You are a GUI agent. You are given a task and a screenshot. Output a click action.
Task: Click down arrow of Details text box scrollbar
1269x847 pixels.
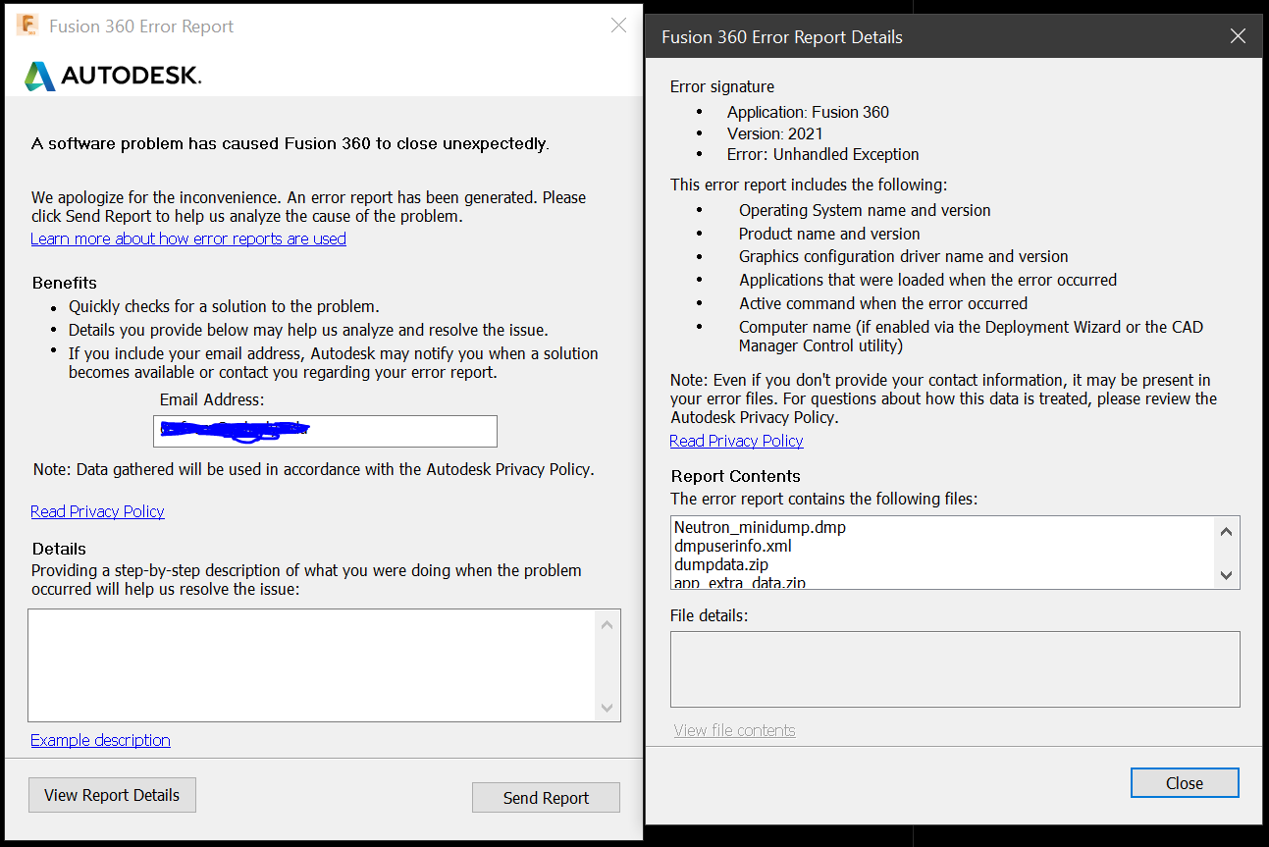tap(607, 708)
